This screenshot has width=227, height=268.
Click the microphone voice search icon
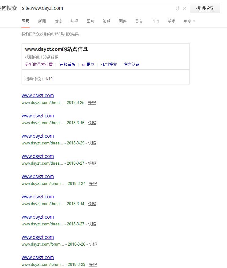click(x=178, y=8)
